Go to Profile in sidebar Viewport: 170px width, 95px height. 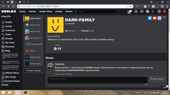pos(7,22)
